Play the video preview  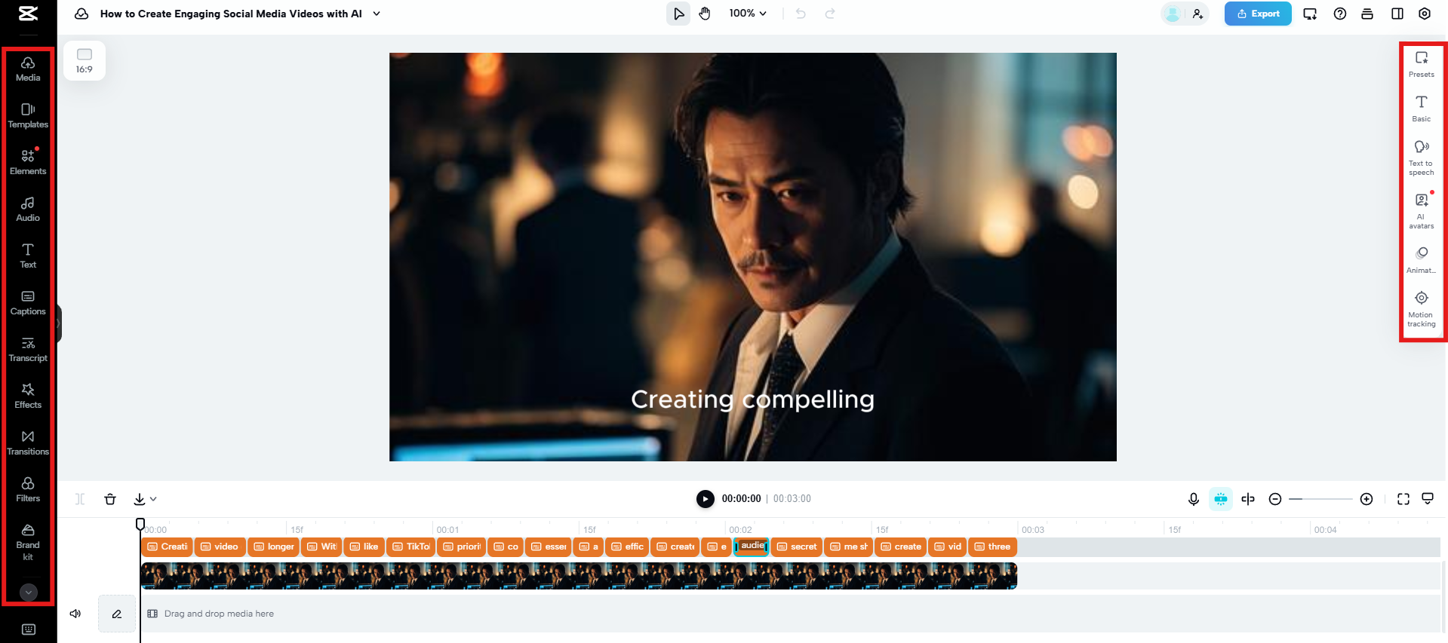click(x=706, y=499)
